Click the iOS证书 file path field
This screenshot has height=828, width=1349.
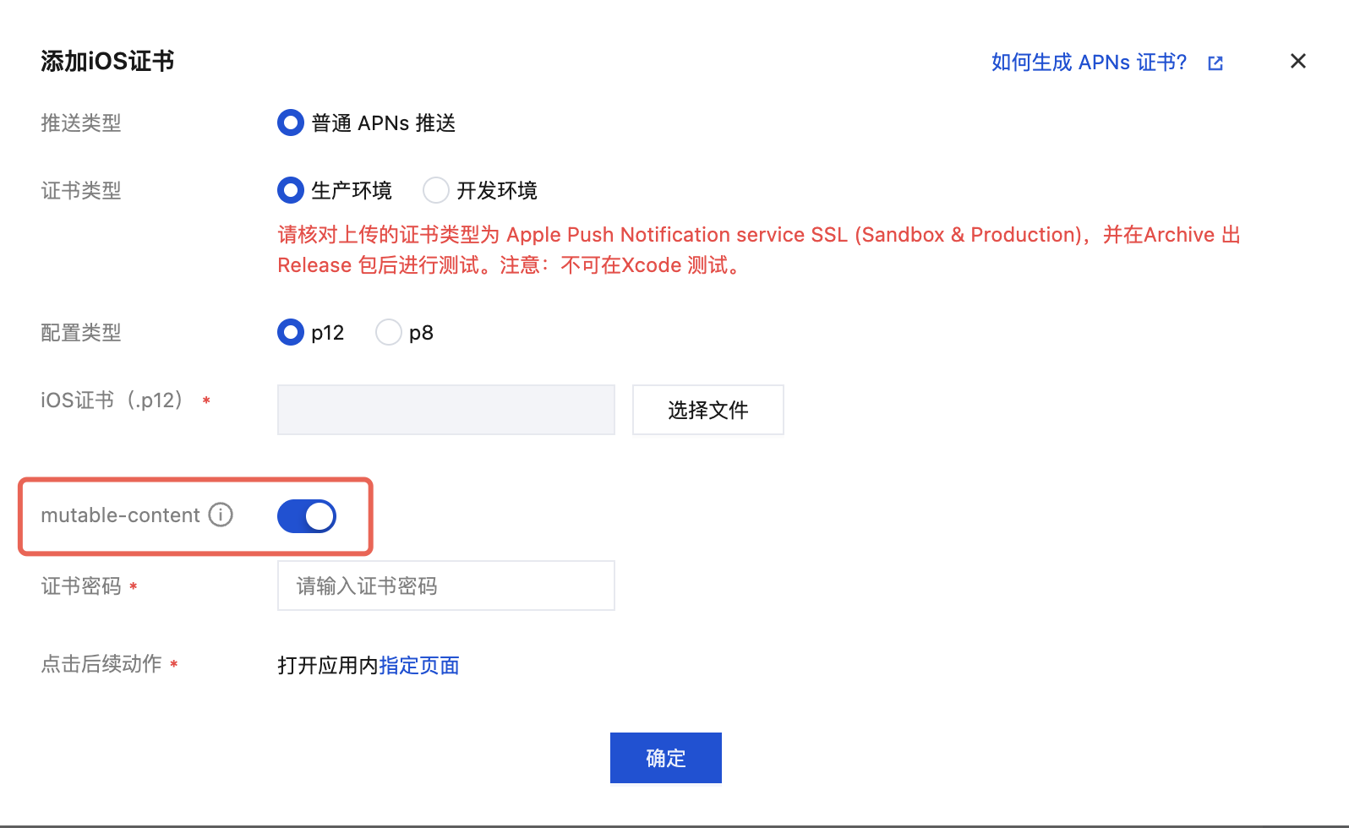coord(446,410)
